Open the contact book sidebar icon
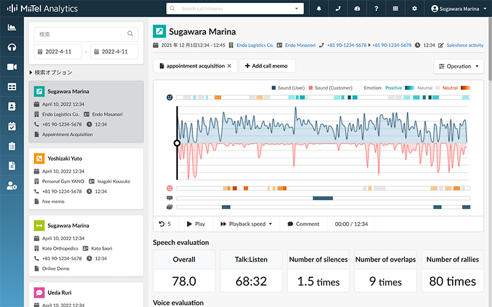 [x=12, y=106]
